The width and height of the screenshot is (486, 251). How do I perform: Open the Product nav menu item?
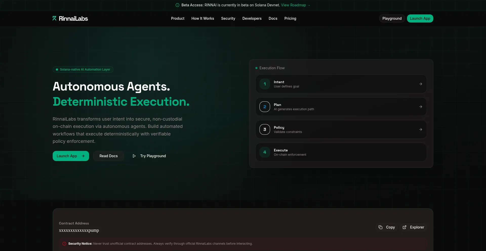(177, 18)
